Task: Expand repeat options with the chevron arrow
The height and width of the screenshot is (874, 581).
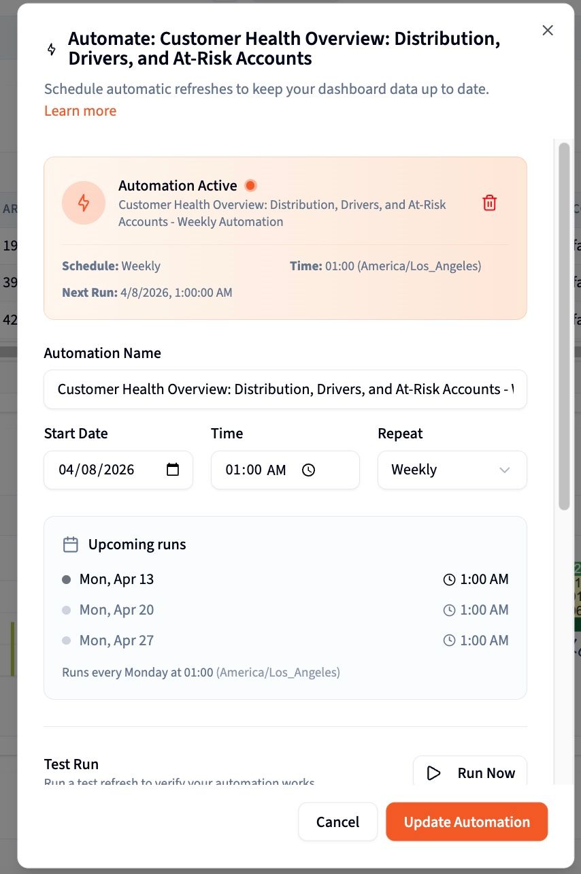Action: (x=504, y=470)
